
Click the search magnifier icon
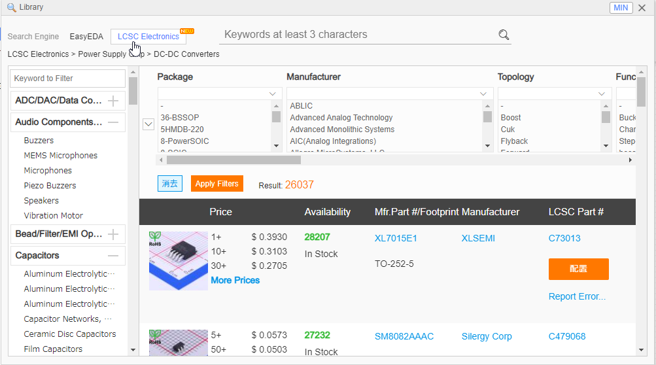(504, 35)
